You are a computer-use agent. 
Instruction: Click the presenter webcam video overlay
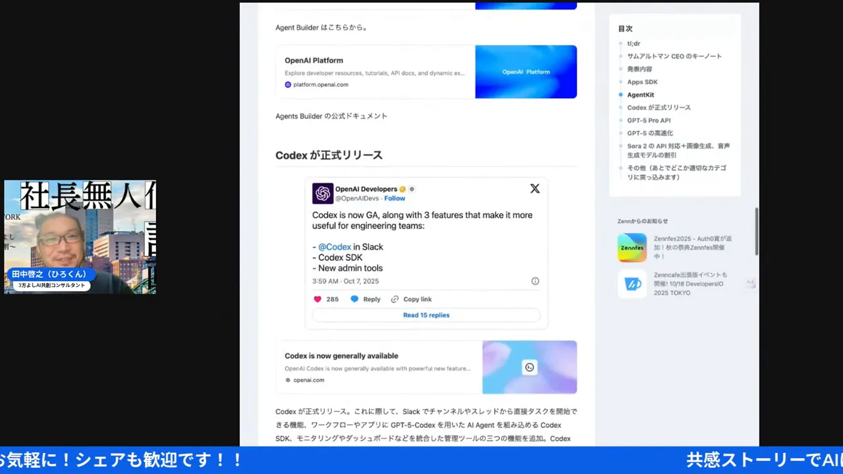click(x=80, y=236)
